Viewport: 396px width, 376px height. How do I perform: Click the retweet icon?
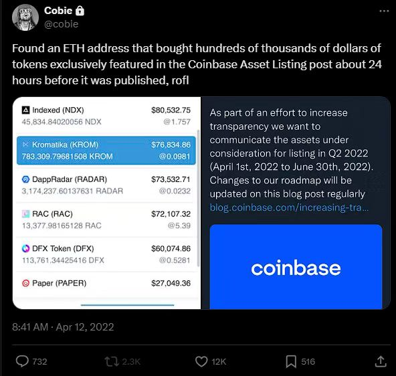click(x=112, y=361)
